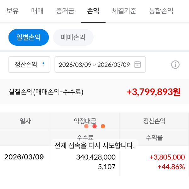The image size is (189, 189).
Task: Click the 340,428,000 contract amount value
Action: coord(96,157)
